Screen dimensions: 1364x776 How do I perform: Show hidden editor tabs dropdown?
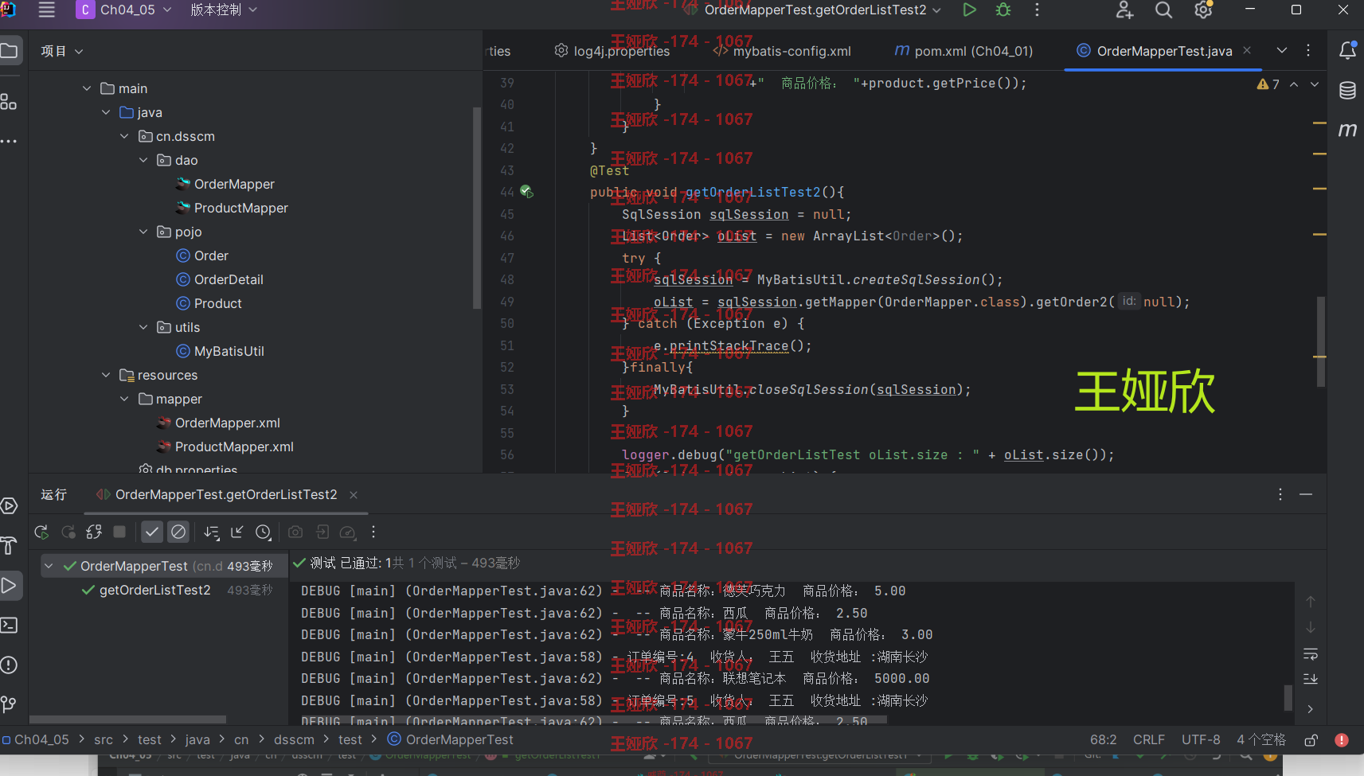pyautogui.click(x=1282, y=50)
